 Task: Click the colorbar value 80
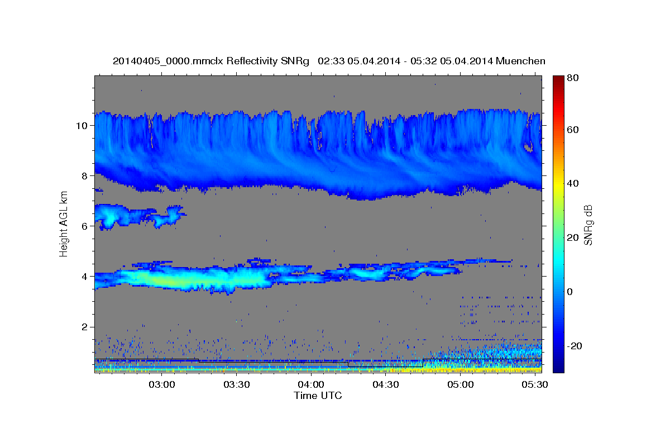pos(572,78)
